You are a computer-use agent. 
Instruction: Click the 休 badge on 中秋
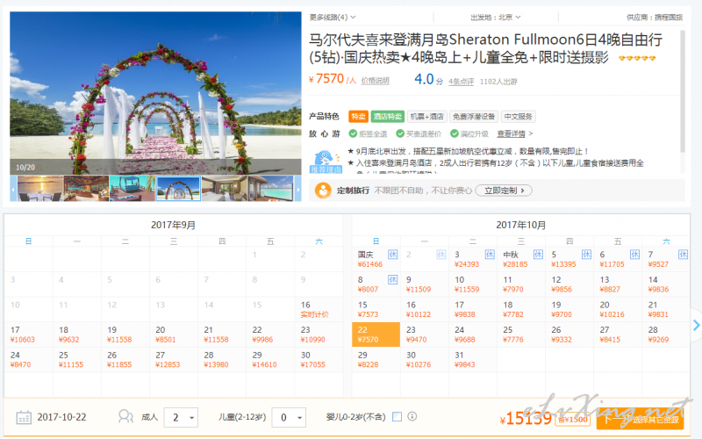pyautogui.click(x=538, y=255)
